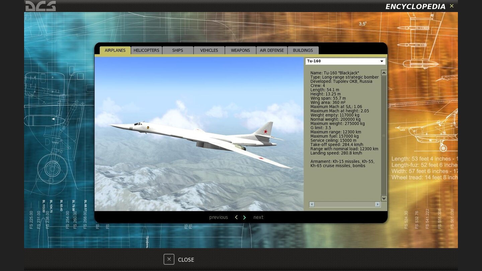Click the horizontal scroll right arrow
Image resolution: width=482 pixels, height=271 pixels.
(378, 204)
